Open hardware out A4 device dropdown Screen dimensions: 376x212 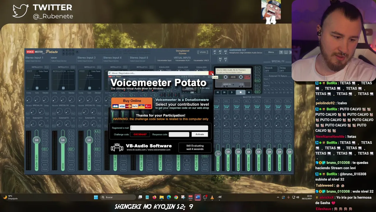coord(220,59)
